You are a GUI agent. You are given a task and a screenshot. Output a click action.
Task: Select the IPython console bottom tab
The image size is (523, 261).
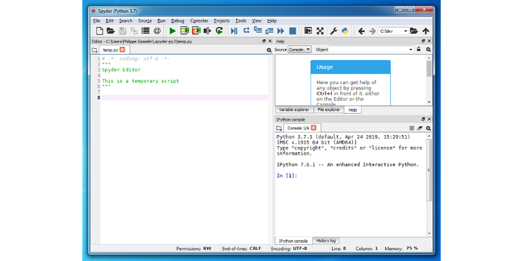pyautogui.click(x=294, y=241)
